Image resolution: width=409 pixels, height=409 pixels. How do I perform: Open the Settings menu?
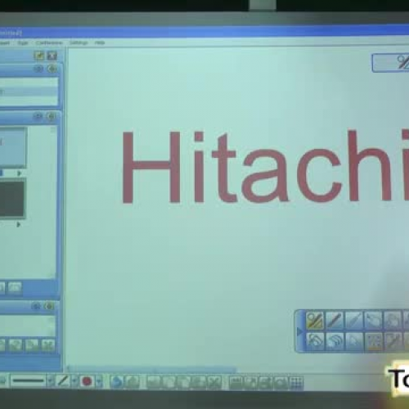(79, 43)
